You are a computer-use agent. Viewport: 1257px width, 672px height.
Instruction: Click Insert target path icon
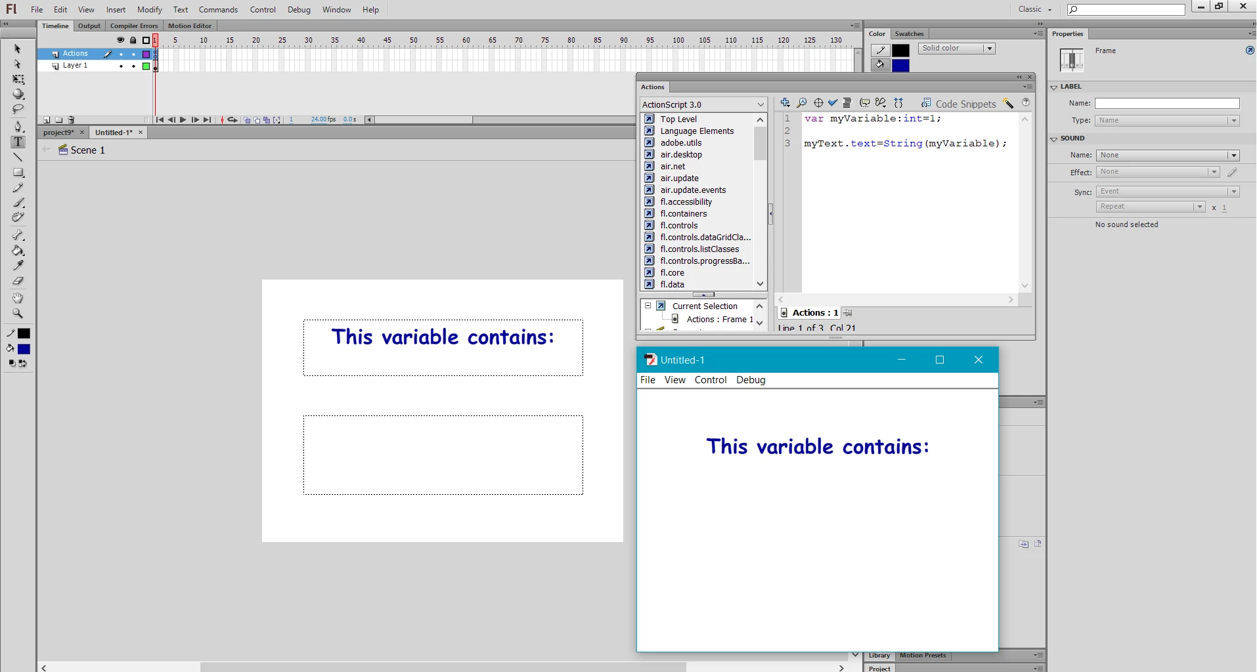818,102
